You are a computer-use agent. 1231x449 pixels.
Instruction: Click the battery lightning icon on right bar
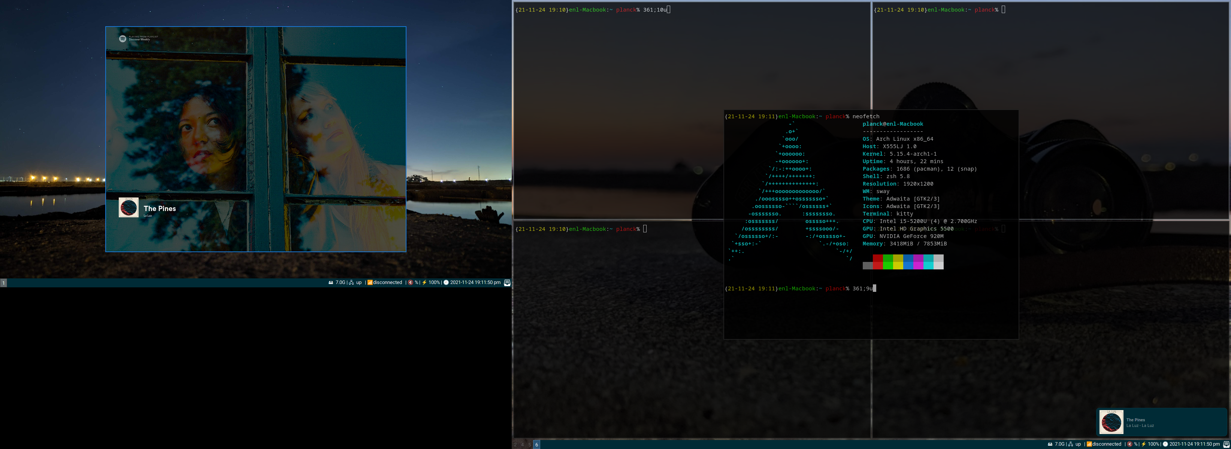tap(1143, 444)
